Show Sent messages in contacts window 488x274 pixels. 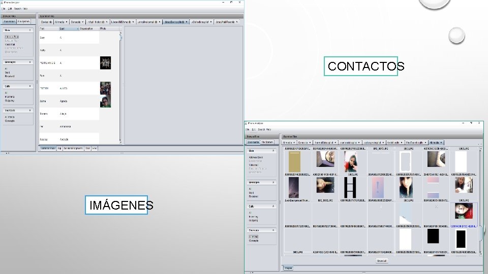pyautogui.click(x=8, y=73)
